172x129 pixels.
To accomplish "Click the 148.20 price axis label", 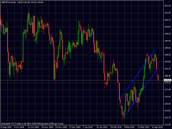I will tap(168, 34).
